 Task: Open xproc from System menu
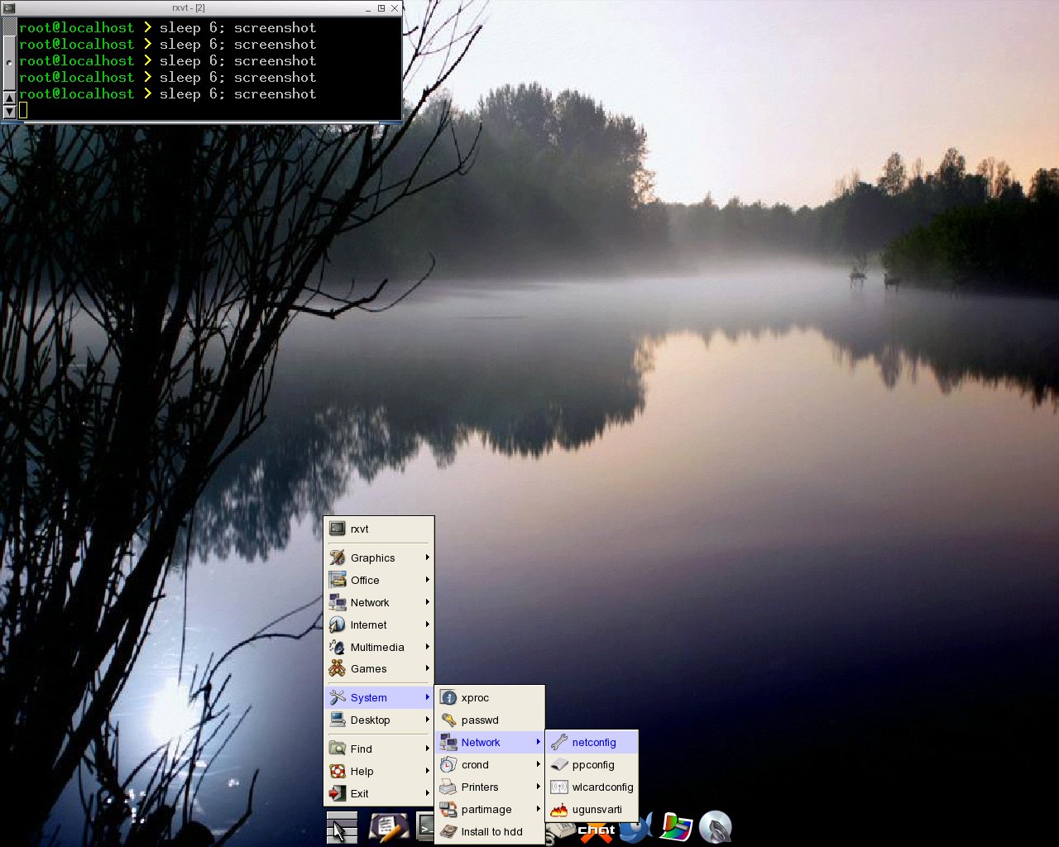pos(490,697)
